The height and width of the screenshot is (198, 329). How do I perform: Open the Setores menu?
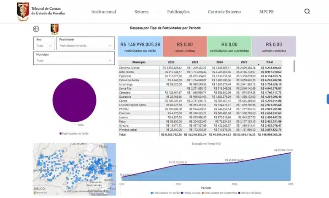(x=141, y=12)
